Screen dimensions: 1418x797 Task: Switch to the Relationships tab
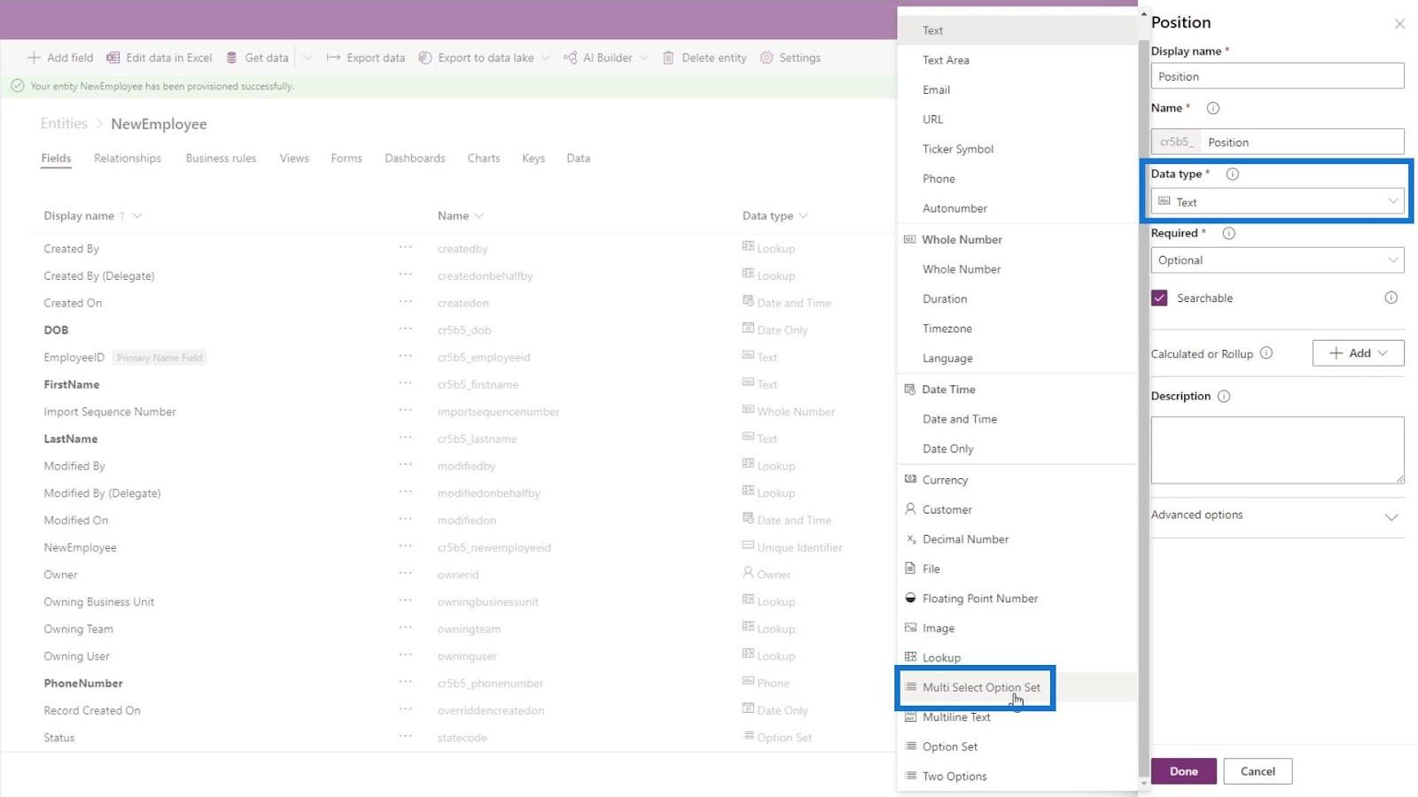pos(128,159)
